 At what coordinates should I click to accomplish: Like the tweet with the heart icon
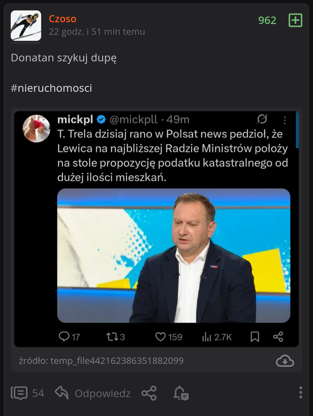161,337
